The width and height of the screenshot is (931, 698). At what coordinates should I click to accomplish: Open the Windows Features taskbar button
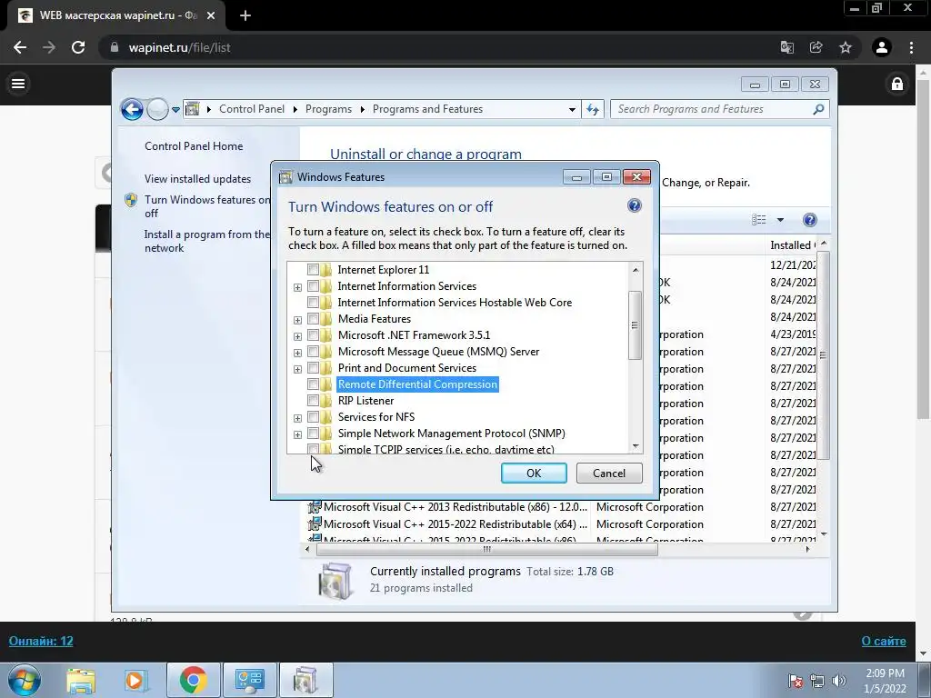coord(305,680)
